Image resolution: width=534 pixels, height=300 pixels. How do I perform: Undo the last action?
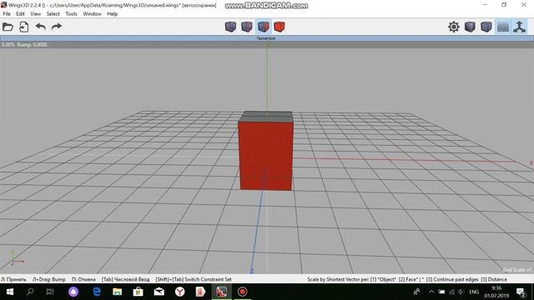[x=41, y=27]
